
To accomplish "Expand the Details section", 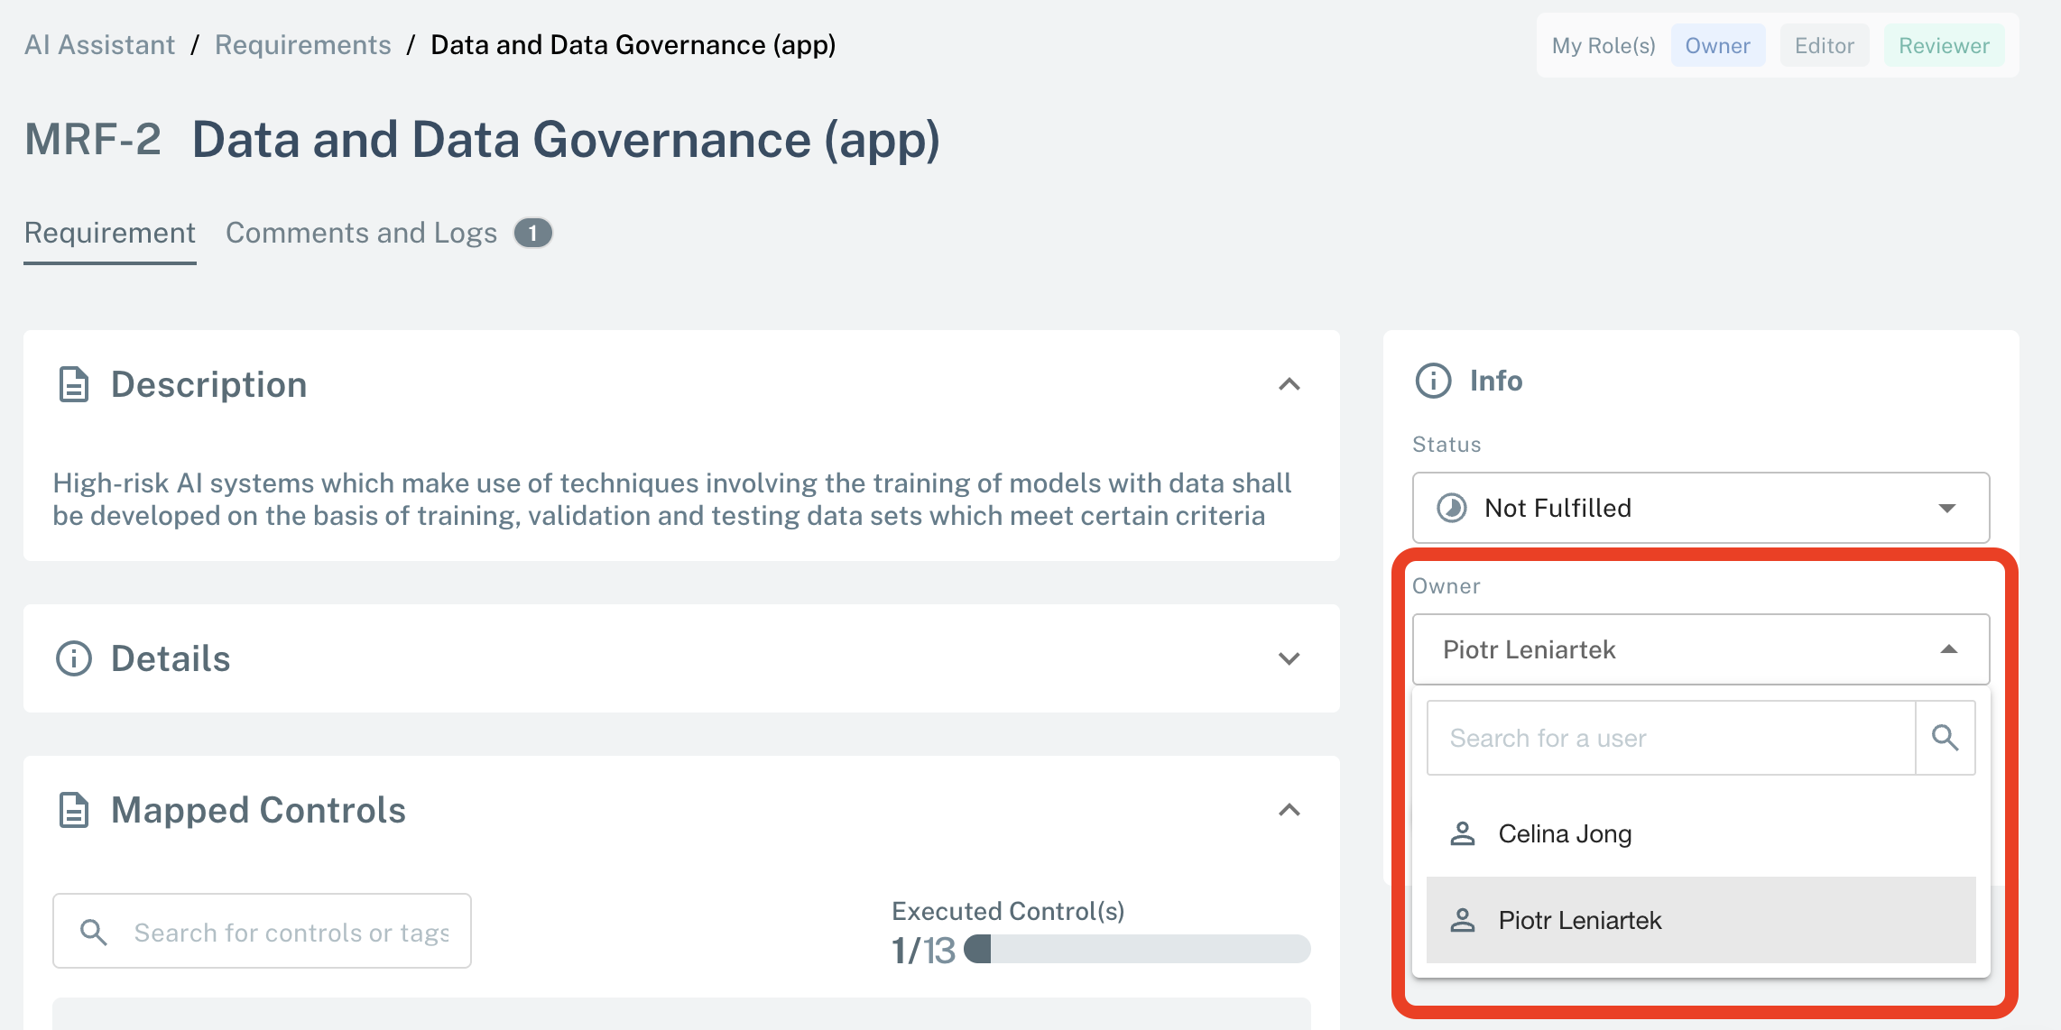I will point(1290,658).
